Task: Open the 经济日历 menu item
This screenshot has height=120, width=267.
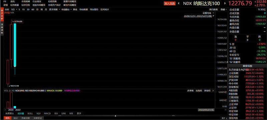Action: (26, 5)
